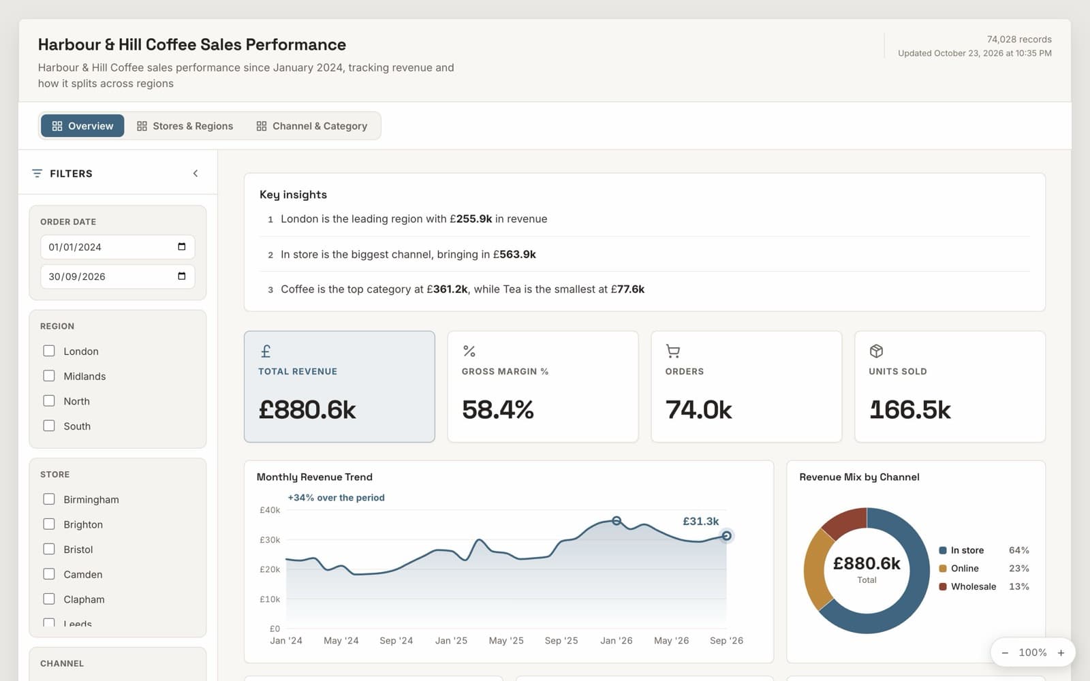The height and width of the screenshot is (681, 1090).
Task: Select the Units Sold KPI card
Action: 950,387
